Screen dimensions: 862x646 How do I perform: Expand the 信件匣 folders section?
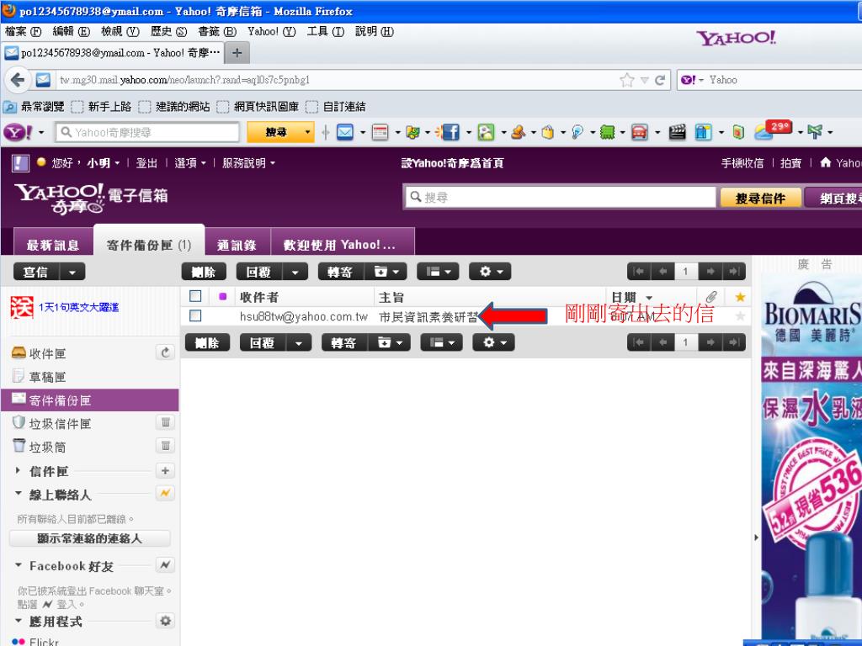19,471
